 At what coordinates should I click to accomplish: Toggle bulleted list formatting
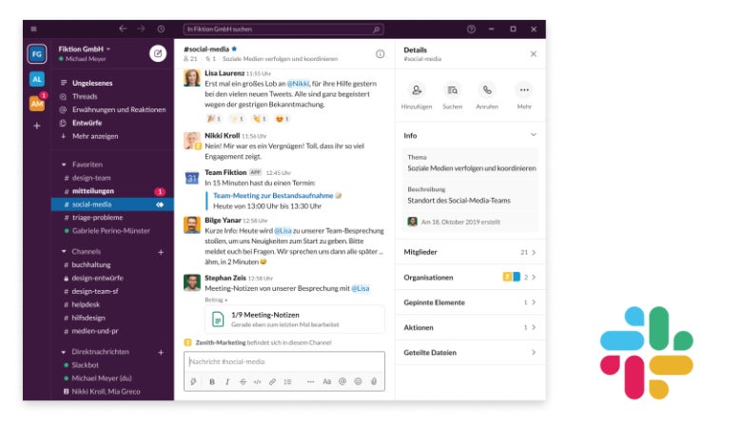pos(287,381)
